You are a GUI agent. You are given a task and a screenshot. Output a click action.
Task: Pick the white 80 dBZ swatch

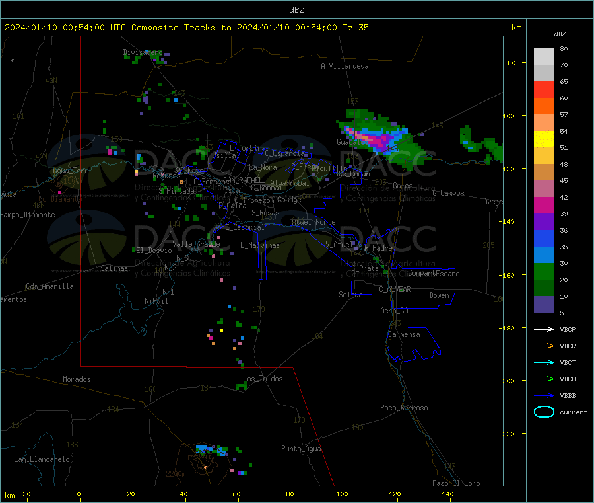click(544, 57)
